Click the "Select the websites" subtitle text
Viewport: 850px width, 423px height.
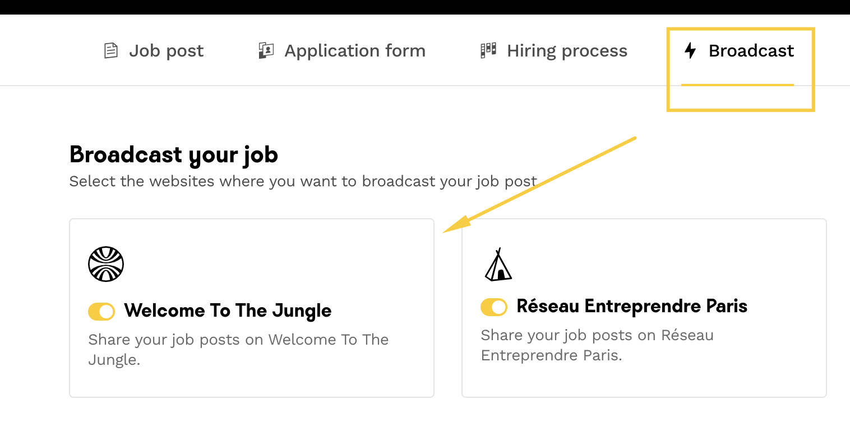point(303,182)
